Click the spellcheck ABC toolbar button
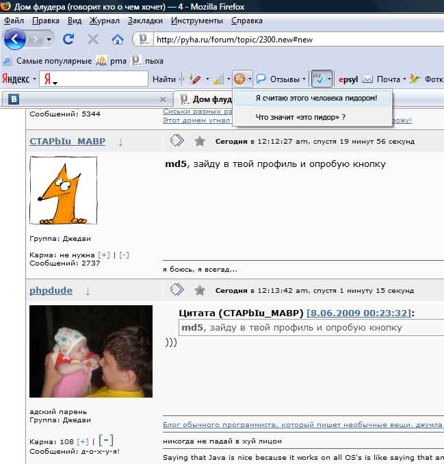Image resolution: width=444 pixels, height=464 pixels. tap(319, 79)
